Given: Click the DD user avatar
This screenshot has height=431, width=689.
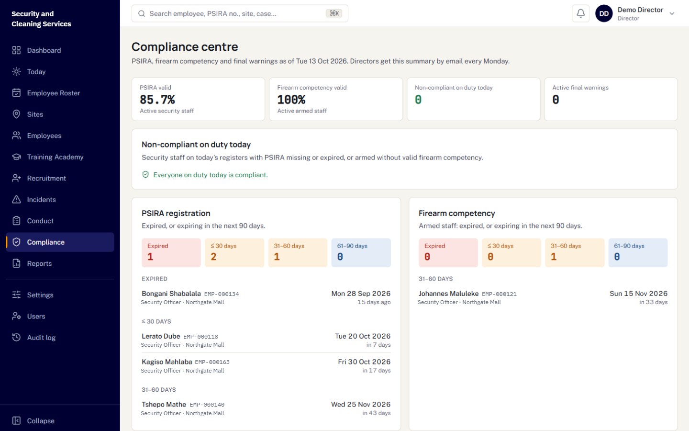Looking at the screenshot, I should click(604, 13).
